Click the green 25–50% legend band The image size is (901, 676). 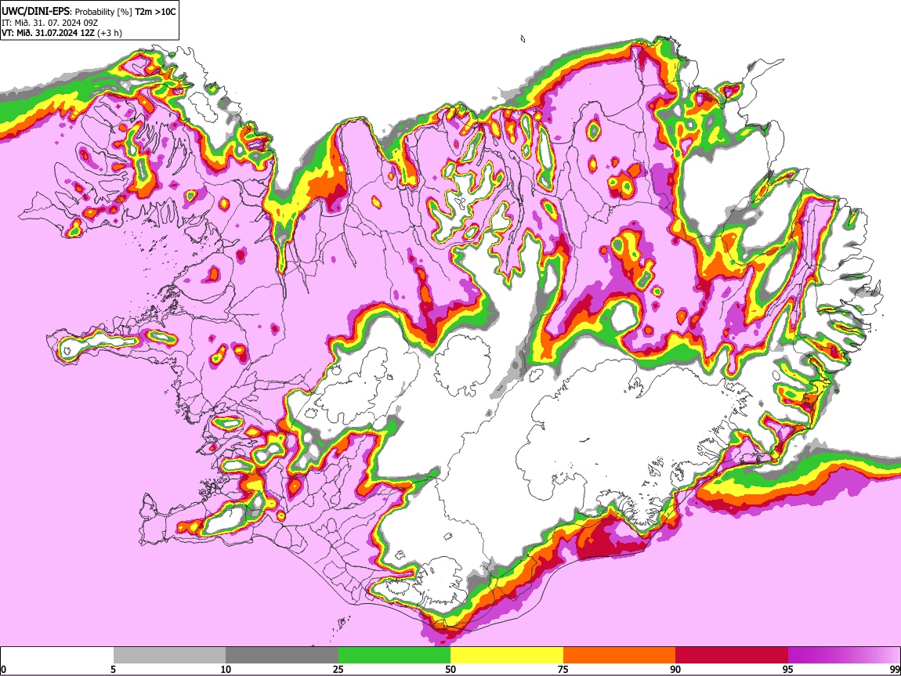[394, 656]
